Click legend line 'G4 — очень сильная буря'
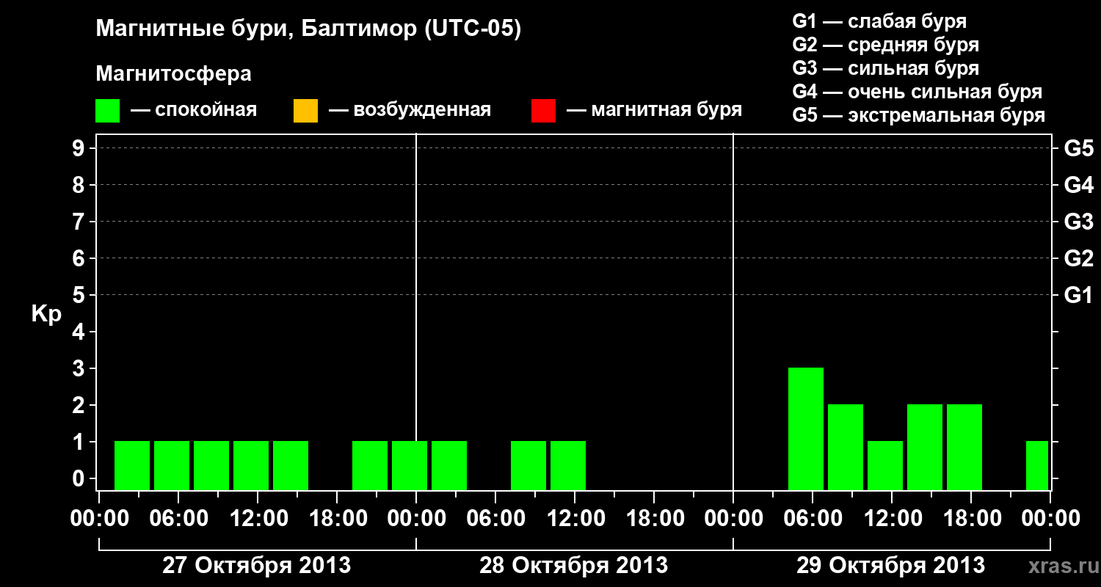Image resolution: width=1101 pixels, height=587 pixels. (x=917, y=91)
